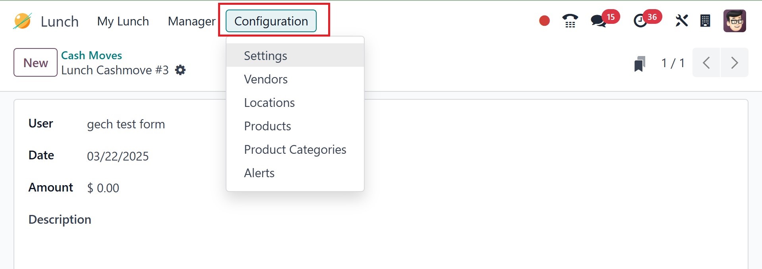Click the bookmark icon near the pager
This screenshot has height=269, width=762.
pos(639,63)
